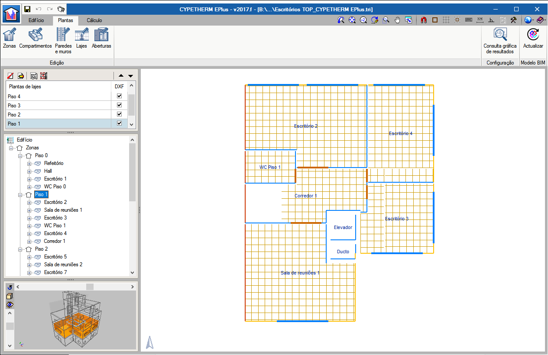This screenshot has height=355, width=548.
Task: Click scroll-down arrow of floor list
Action: [x=132, y=124]
